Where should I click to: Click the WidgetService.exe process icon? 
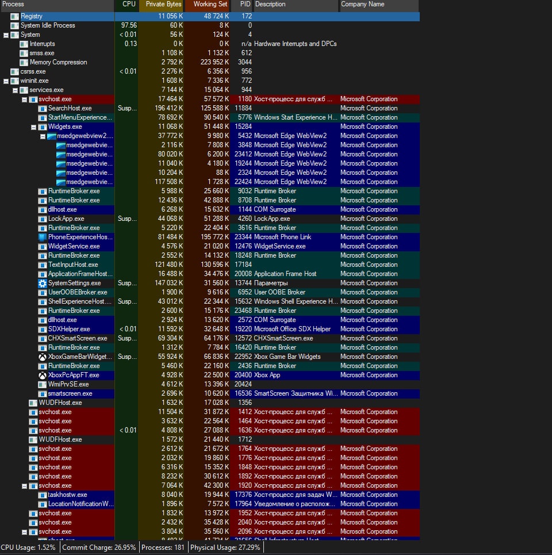42,246
